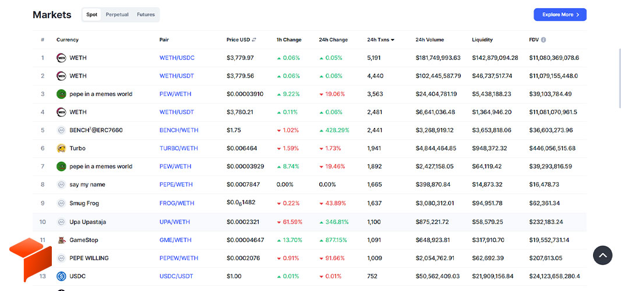Click the 24h Change column header
The height and width of the screenshot is (291, 621).
(x=333, y=40)
